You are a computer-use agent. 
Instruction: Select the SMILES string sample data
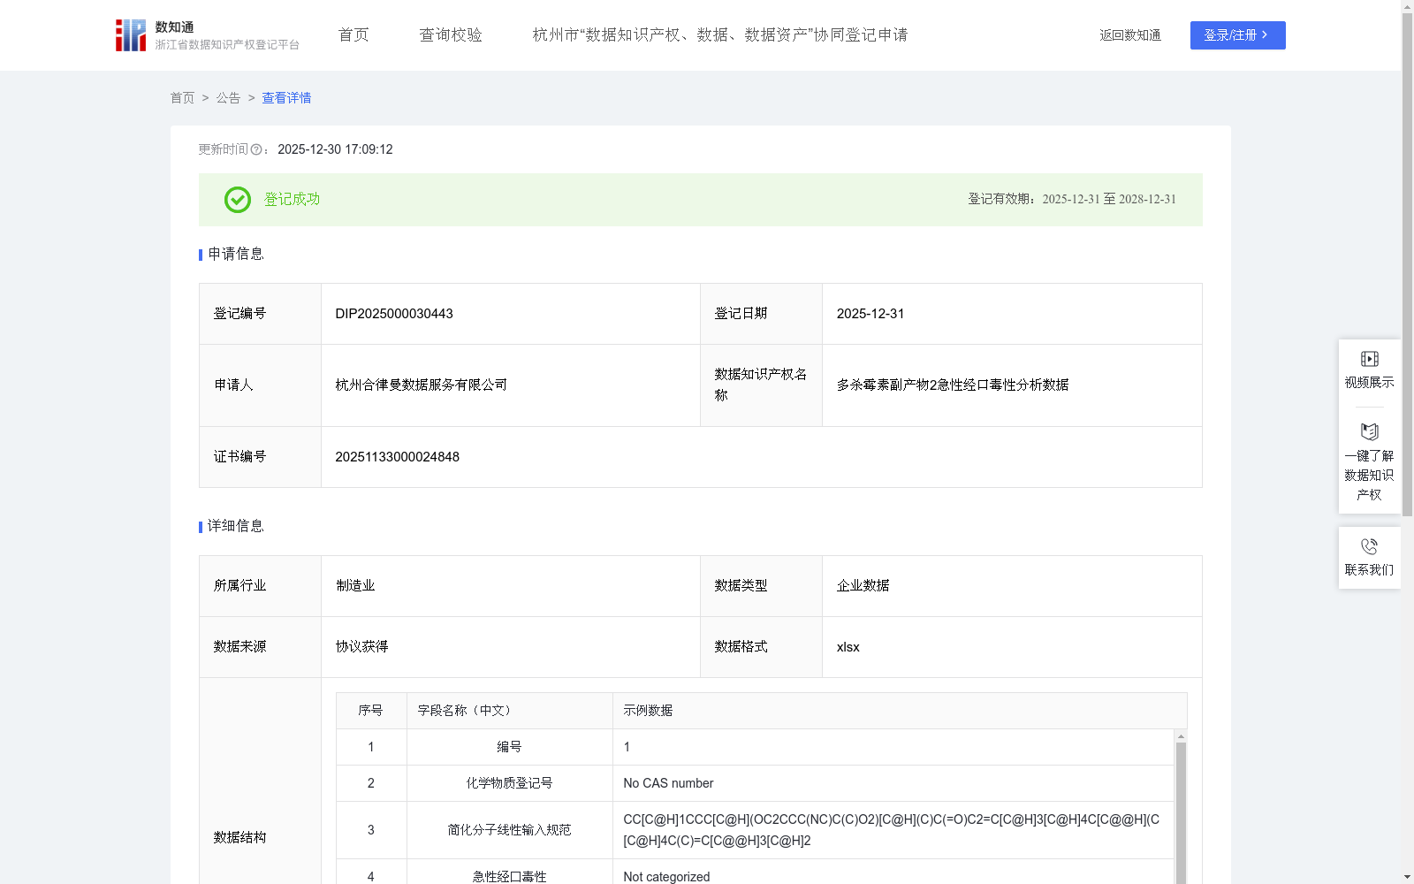(x=892, y=830)
